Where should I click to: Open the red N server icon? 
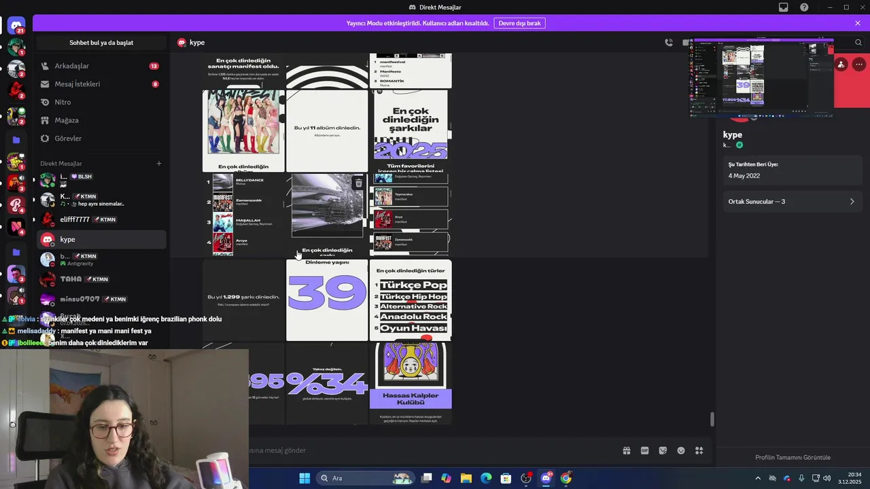point(16,226)
